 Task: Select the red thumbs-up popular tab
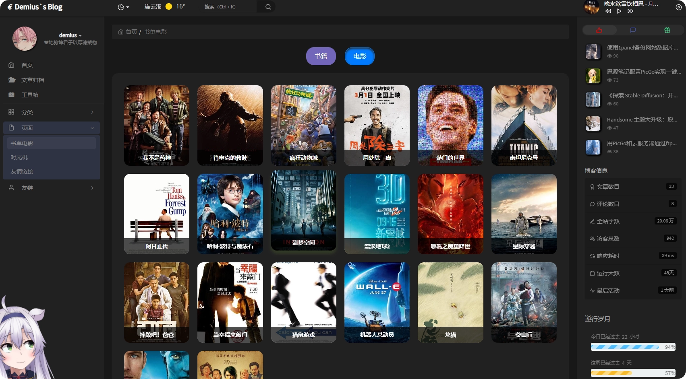point(599,30)
